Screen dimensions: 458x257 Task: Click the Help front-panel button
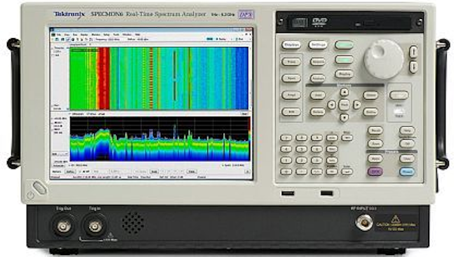pyautogui.click(x=407, y=131)
